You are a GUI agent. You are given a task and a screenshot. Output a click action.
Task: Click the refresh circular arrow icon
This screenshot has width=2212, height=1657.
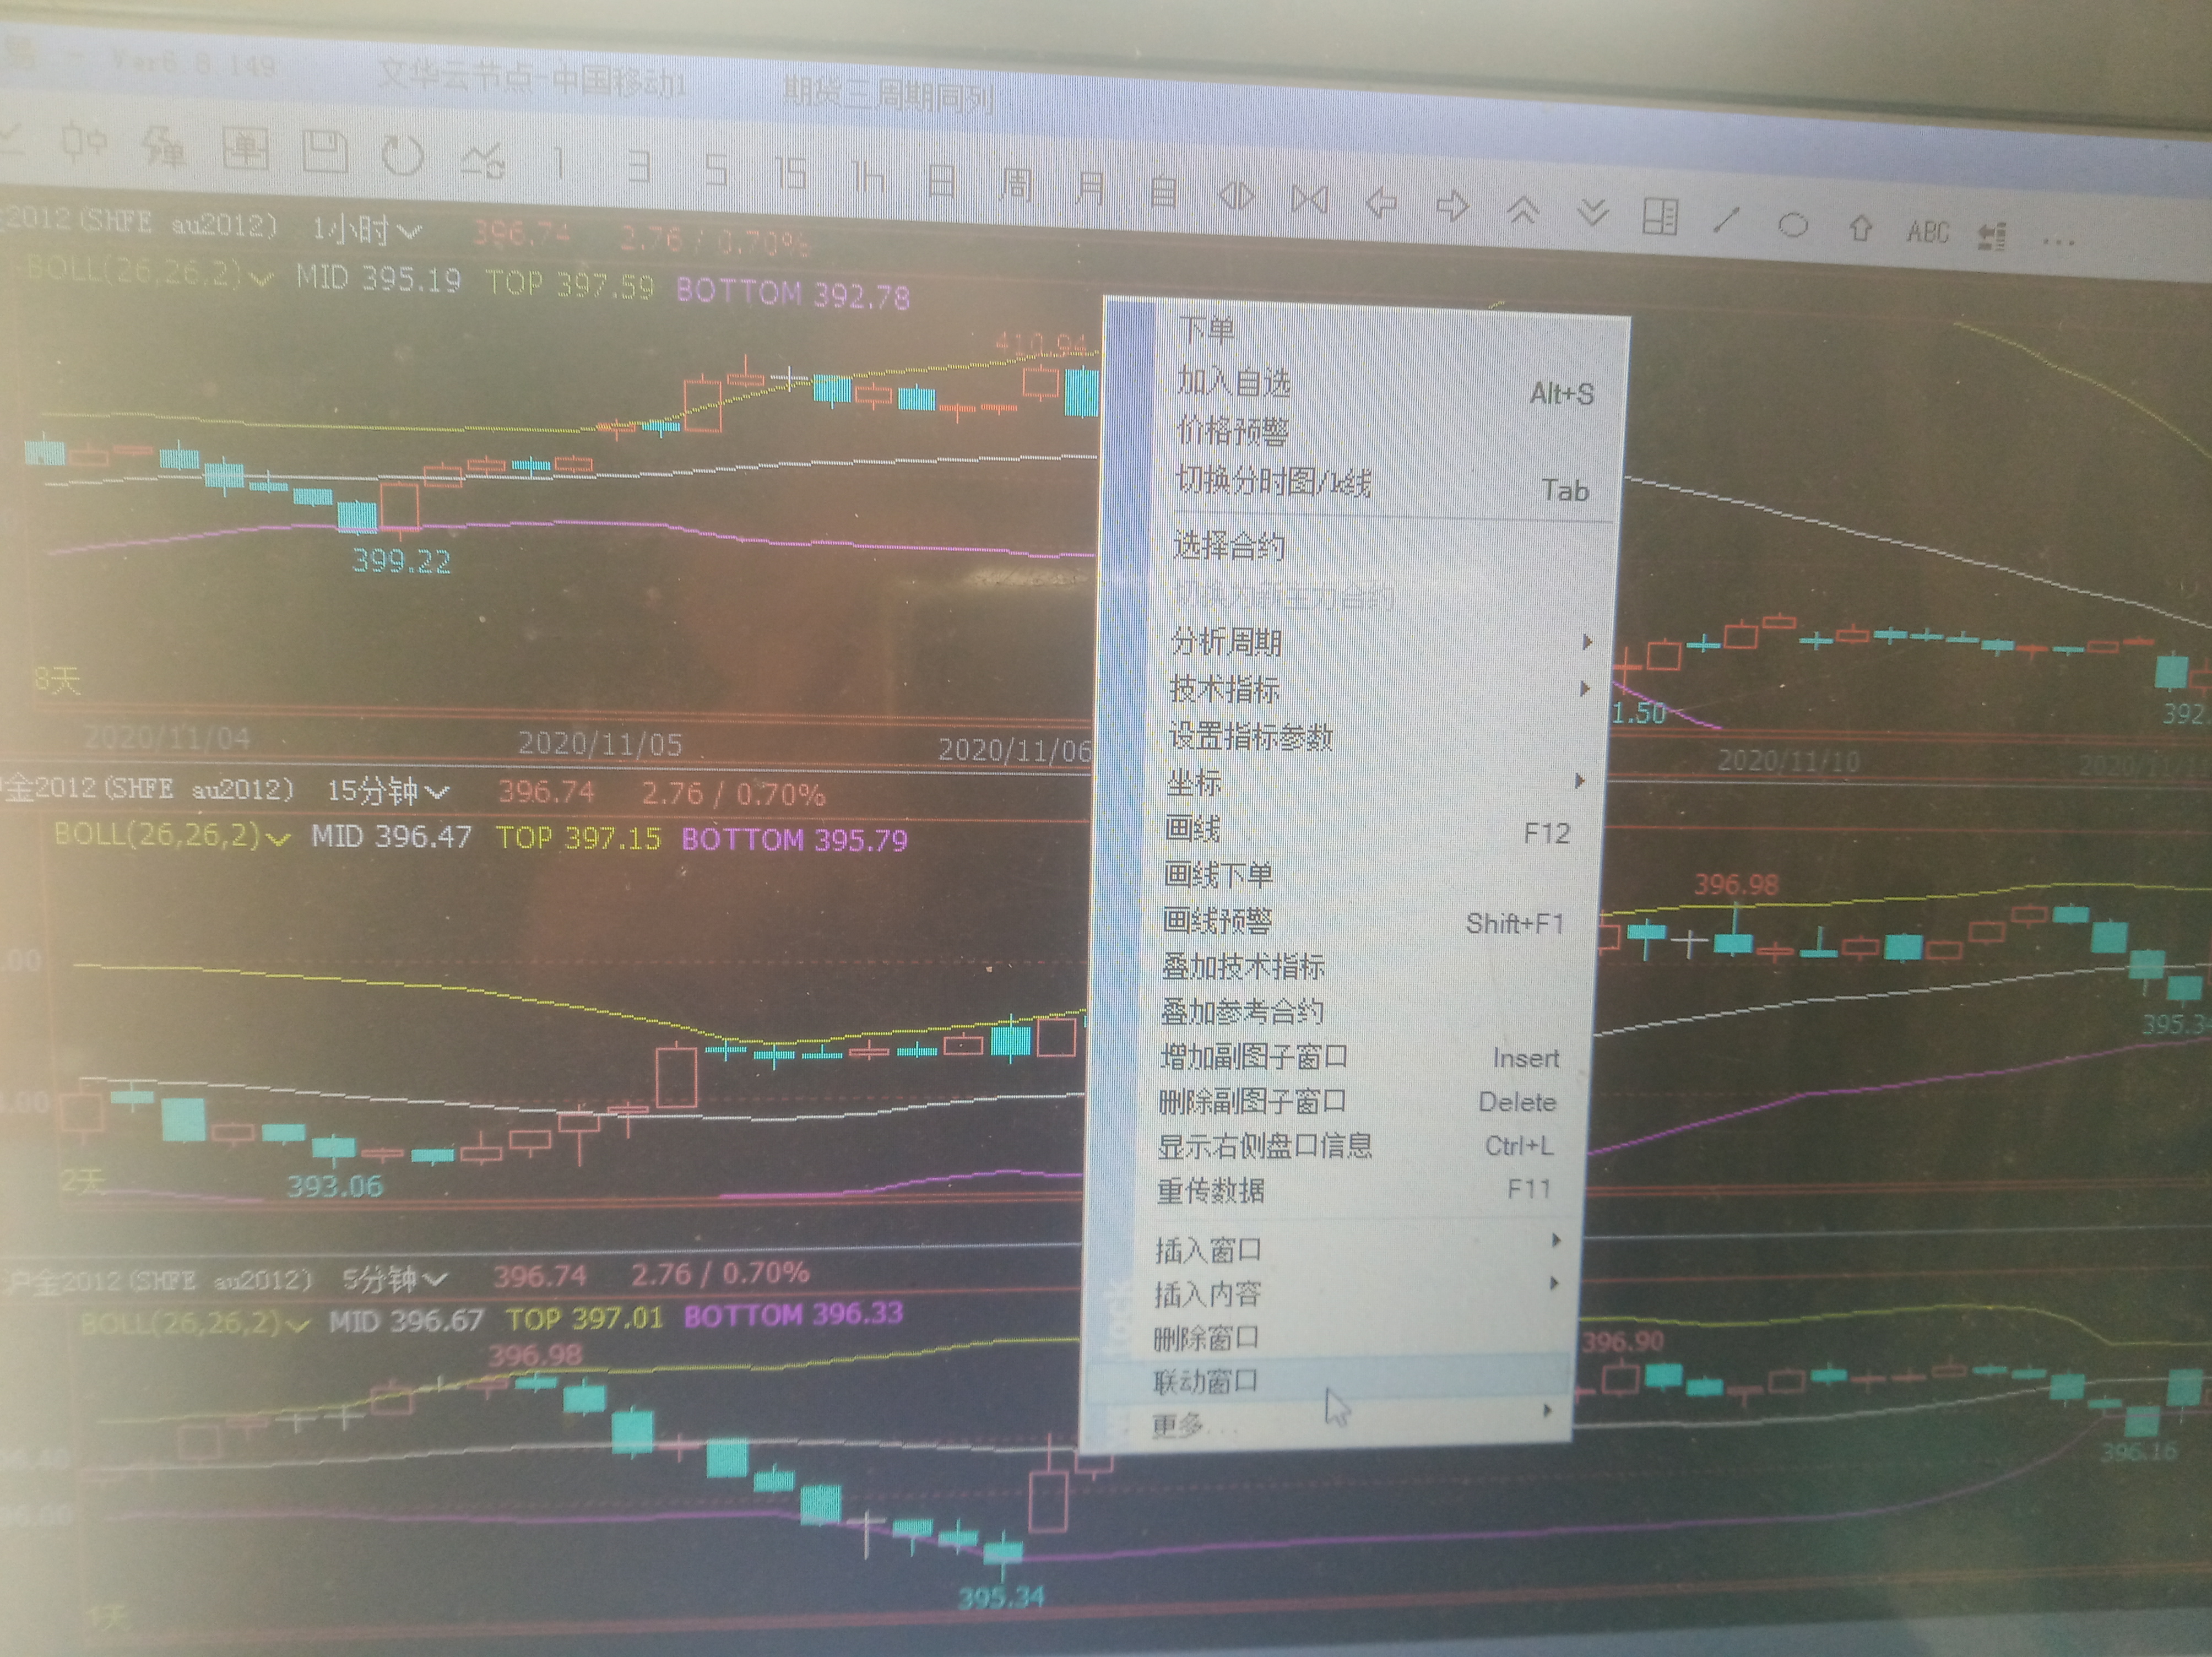(x=403, y=156)
